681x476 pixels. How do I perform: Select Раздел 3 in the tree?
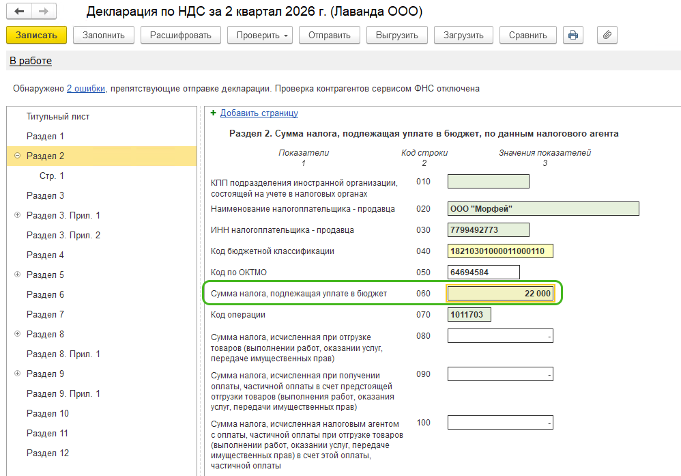point(45,195)
